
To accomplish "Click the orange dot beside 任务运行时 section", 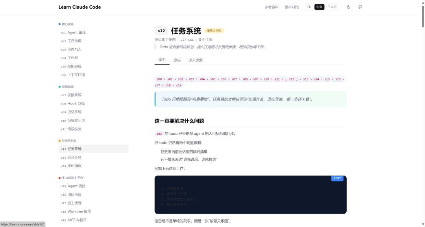I will 59,140.
